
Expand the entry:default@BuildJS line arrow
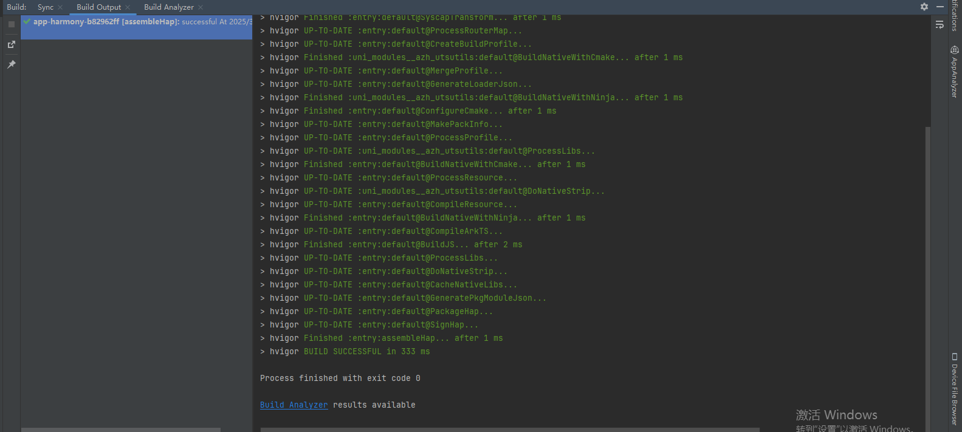pyautogui.click(x=263, y=245)
